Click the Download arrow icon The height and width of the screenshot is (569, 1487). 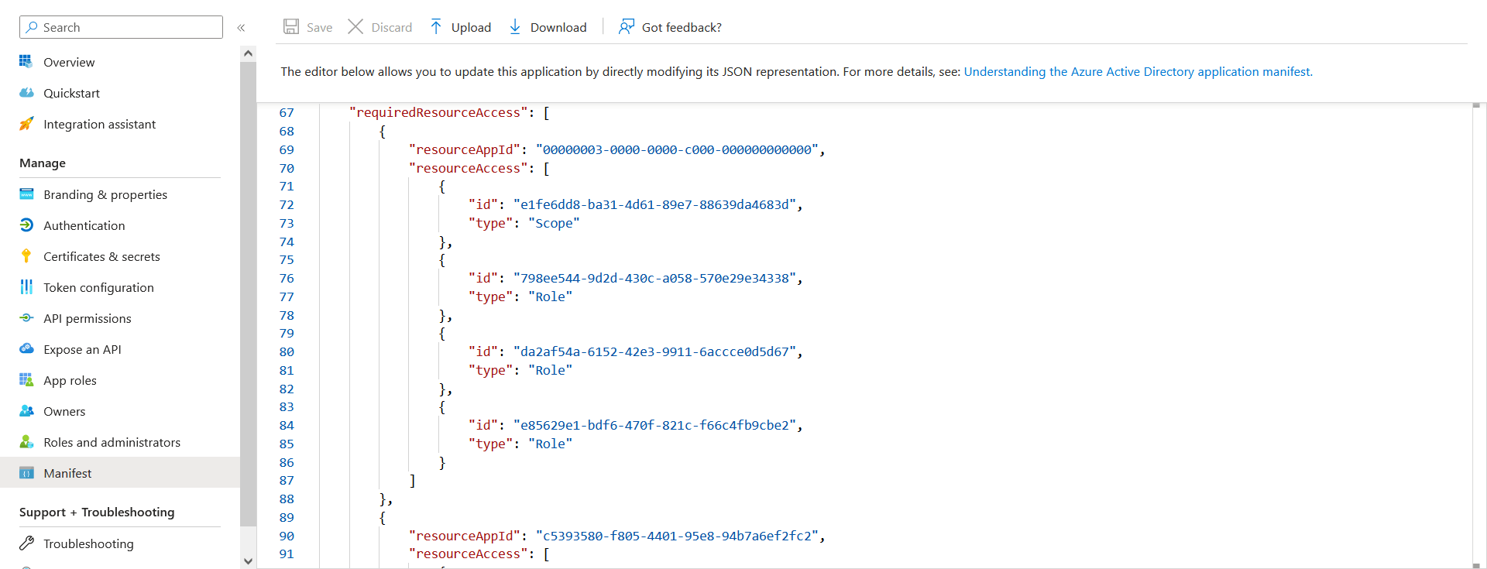(x=515, y=27)
